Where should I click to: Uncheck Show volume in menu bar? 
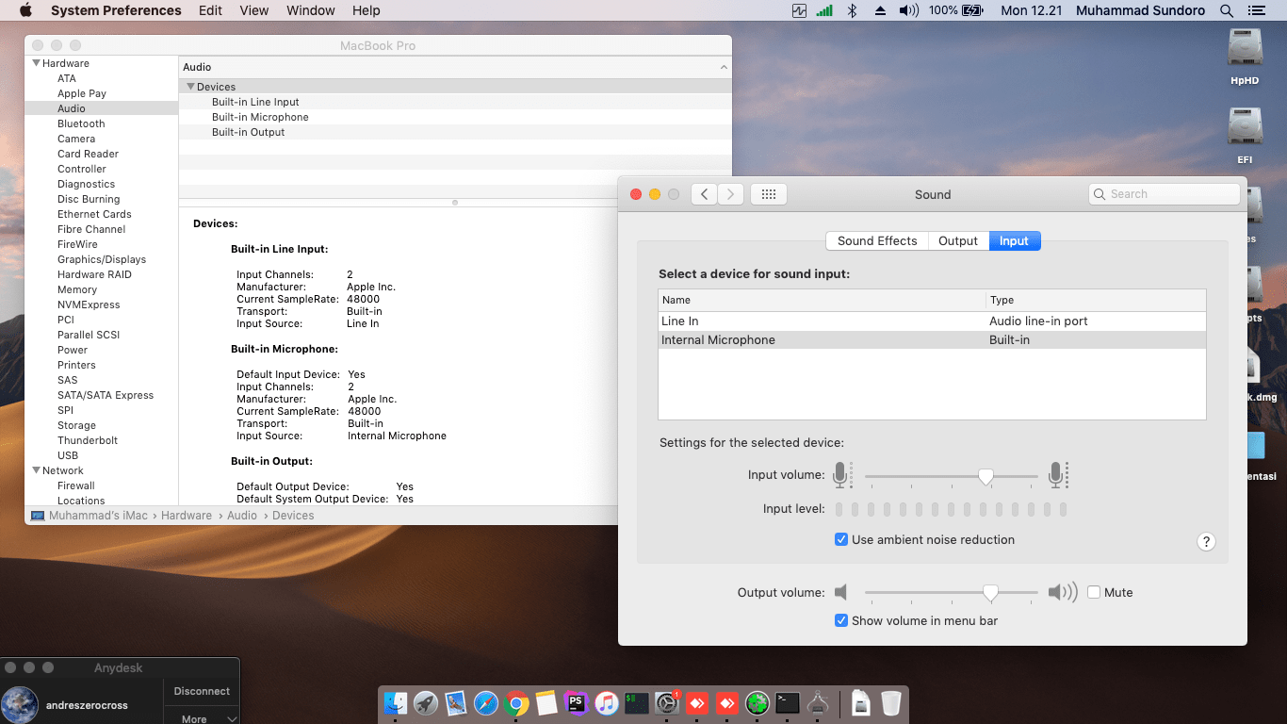(x=841, y=621)
